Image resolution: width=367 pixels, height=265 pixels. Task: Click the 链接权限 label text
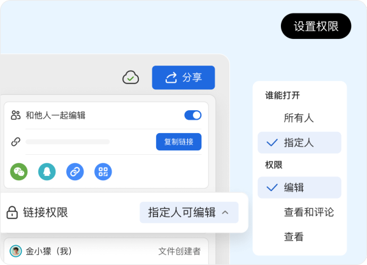45,212
